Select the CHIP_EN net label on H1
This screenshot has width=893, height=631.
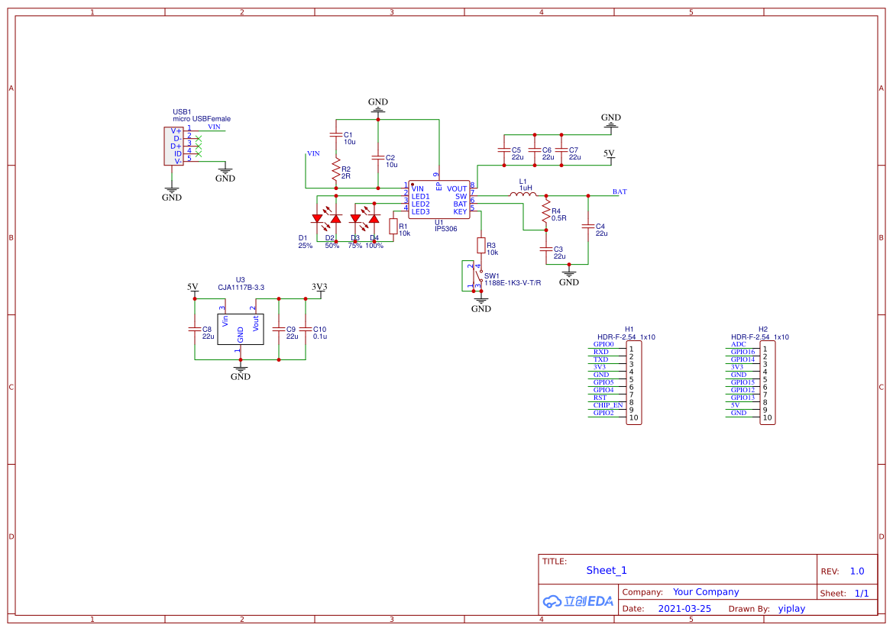coord(608,405)
